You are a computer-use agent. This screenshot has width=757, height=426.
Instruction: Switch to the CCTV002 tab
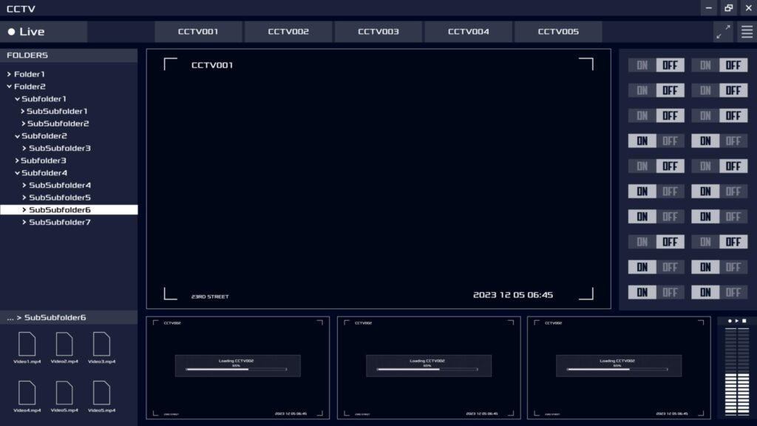[288, 32]
